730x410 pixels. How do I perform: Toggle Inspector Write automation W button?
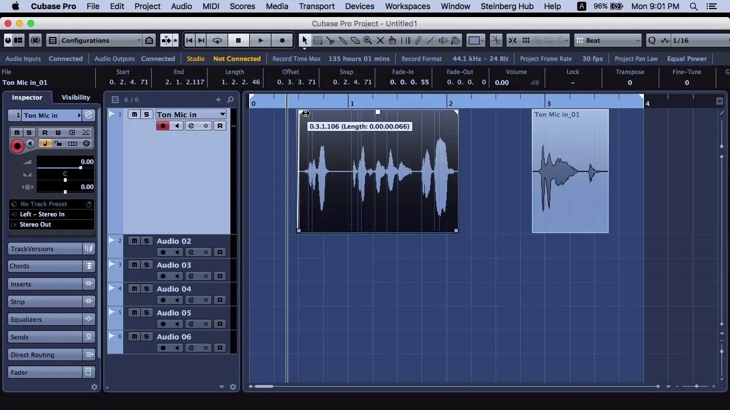pos(58,133)
